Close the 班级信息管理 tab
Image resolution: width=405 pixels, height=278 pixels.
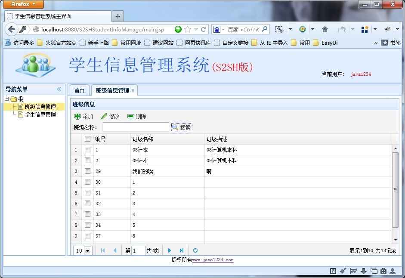pos(133,90)
